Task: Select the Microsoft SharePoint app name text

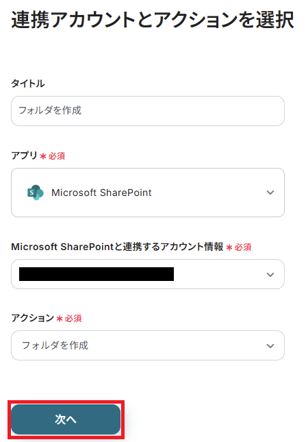Action: point(101,193)
